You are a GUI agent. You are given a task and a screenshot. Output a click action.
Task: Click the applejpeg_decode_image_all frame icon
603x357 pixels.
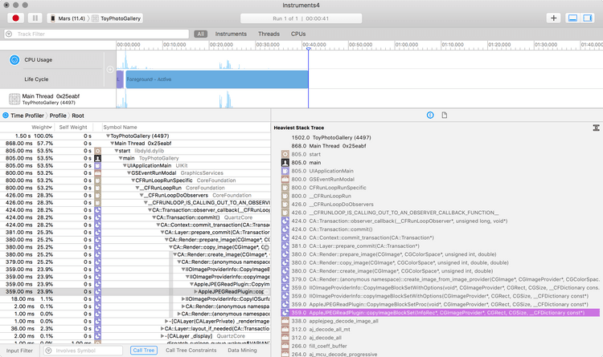pyautogui.click(x=285, y=321)
